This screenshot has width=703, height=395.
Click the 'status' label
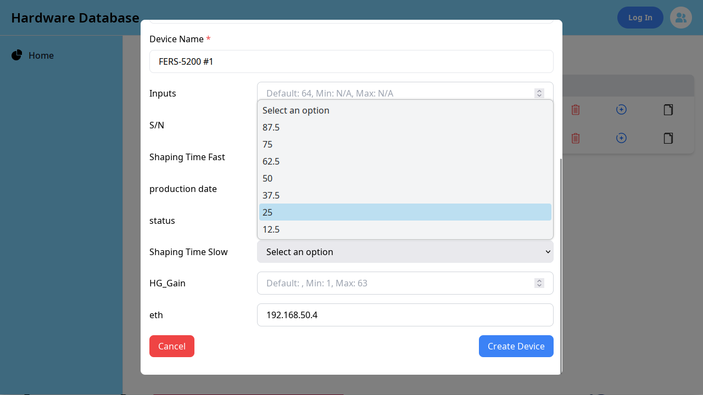point(162,221)
